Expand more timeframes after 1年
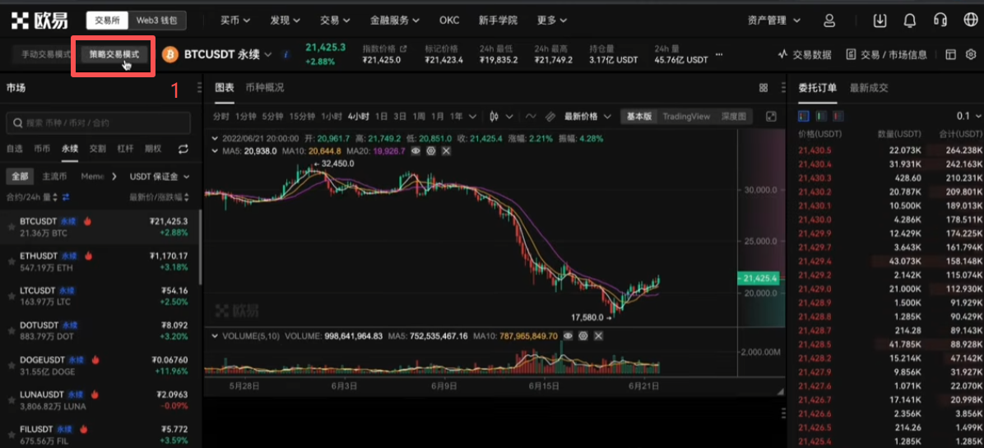Screen dimensions: 984x448 click(472, 117)
